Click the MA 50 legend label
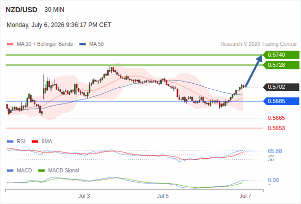The height and width of the screenshot is (204, 301). click(x=96, y=44)
